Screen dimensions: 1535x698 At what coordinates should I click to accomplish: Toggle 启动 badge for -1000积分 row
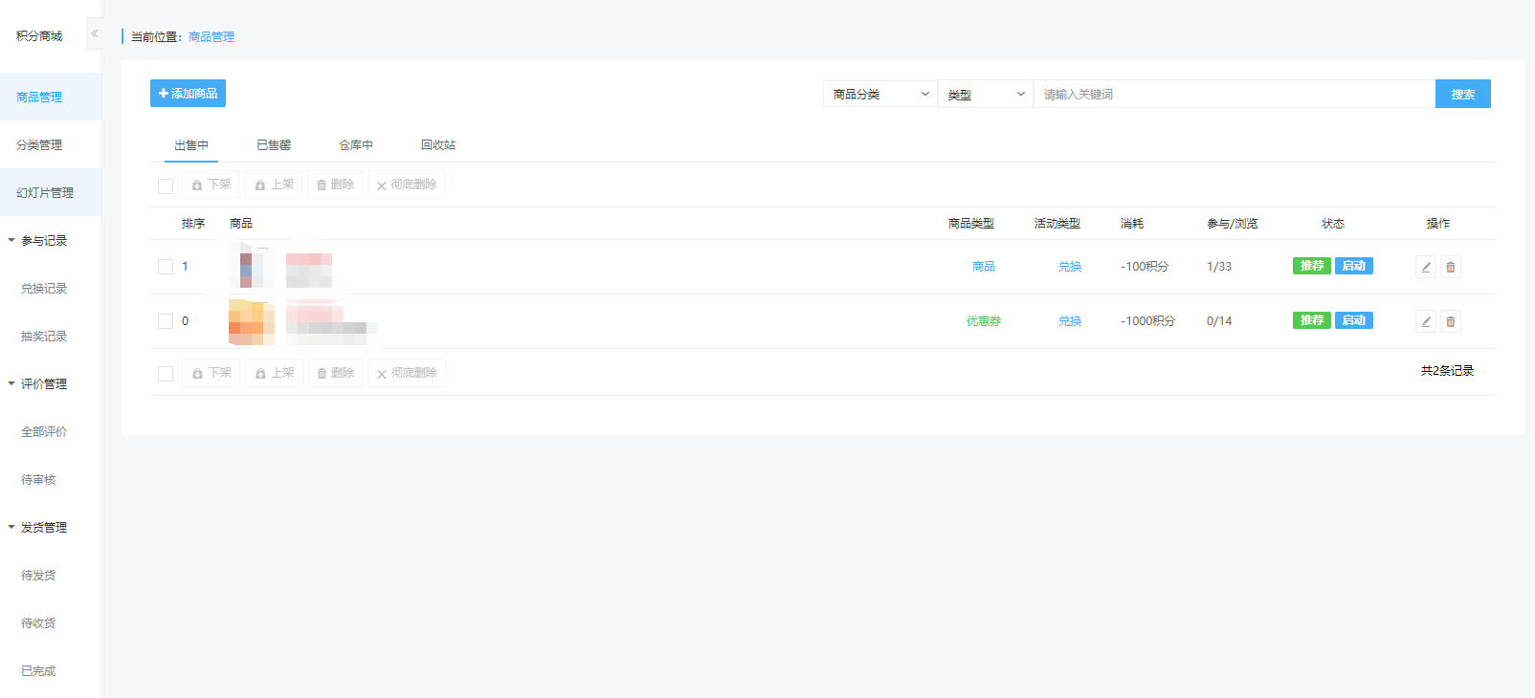(1354, 320)
